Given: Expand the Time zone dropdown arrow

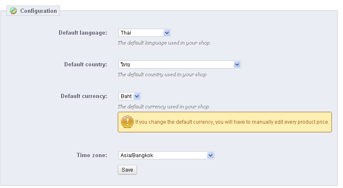Looking at the screenshot, I should [x=210, y=155].
